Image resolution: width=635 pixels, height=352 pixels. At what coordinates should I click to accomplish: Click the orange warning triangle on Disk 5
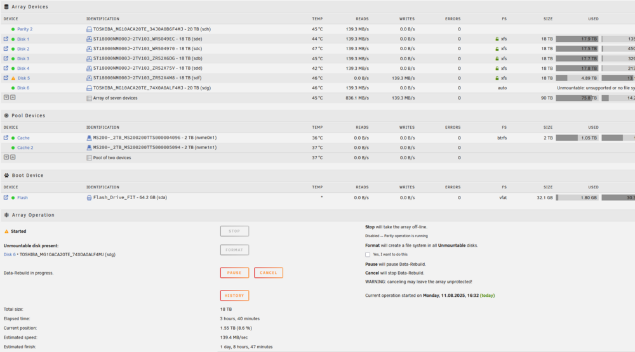click(13, 78)
